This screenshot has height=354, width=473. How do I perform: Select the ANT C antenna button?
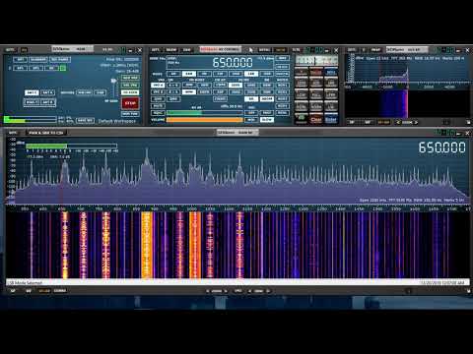tap(32, 92)
